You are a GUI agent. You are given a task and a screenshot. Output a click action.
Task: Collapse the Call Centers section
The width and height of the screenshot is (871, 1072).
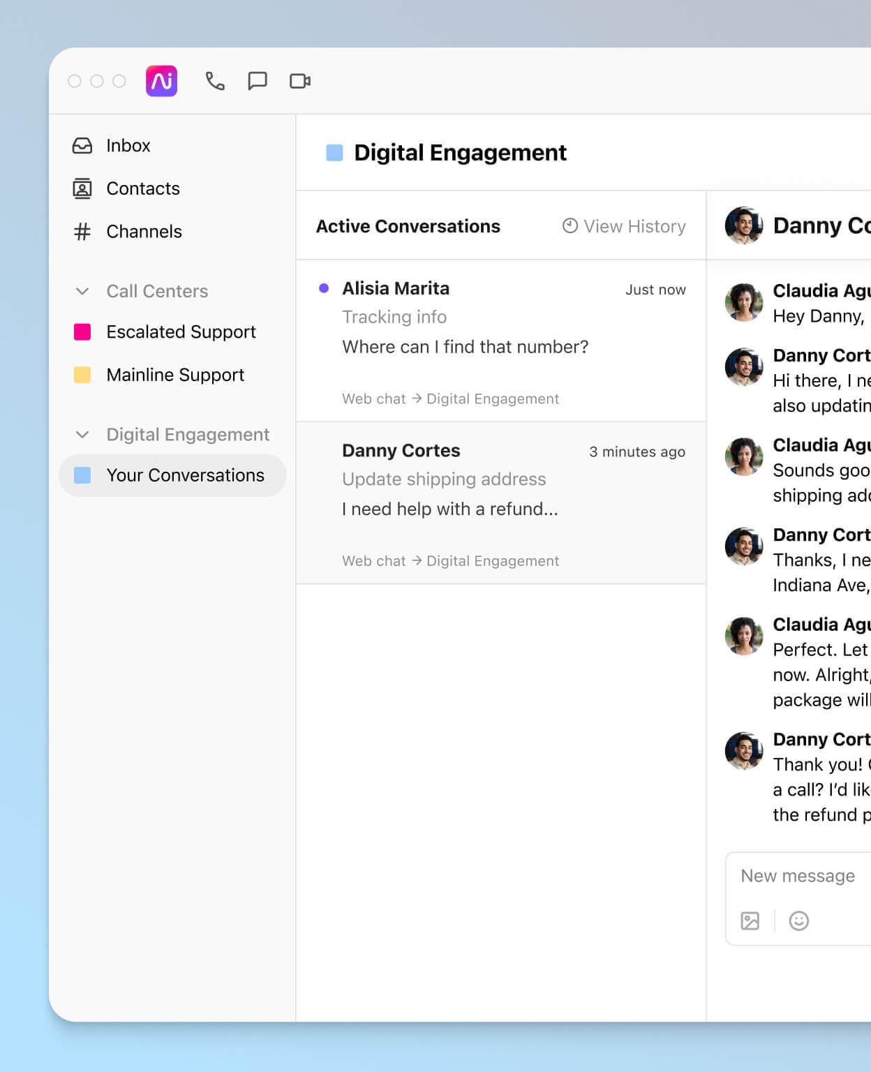[x=82, y=291]
